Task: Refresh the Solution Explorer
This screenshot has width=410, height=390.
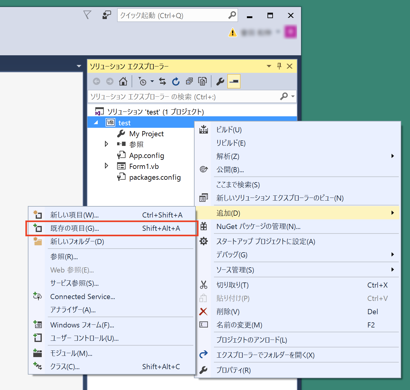Action: click(176, 81)
